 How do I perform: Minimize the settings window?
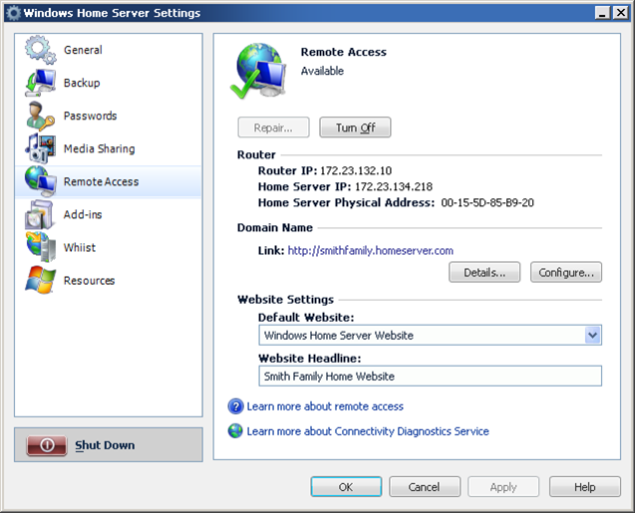[x=602, y=13]
